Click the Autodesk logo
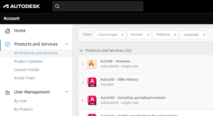Viewport: 213px width, 116px height. (x=22, y=6)
